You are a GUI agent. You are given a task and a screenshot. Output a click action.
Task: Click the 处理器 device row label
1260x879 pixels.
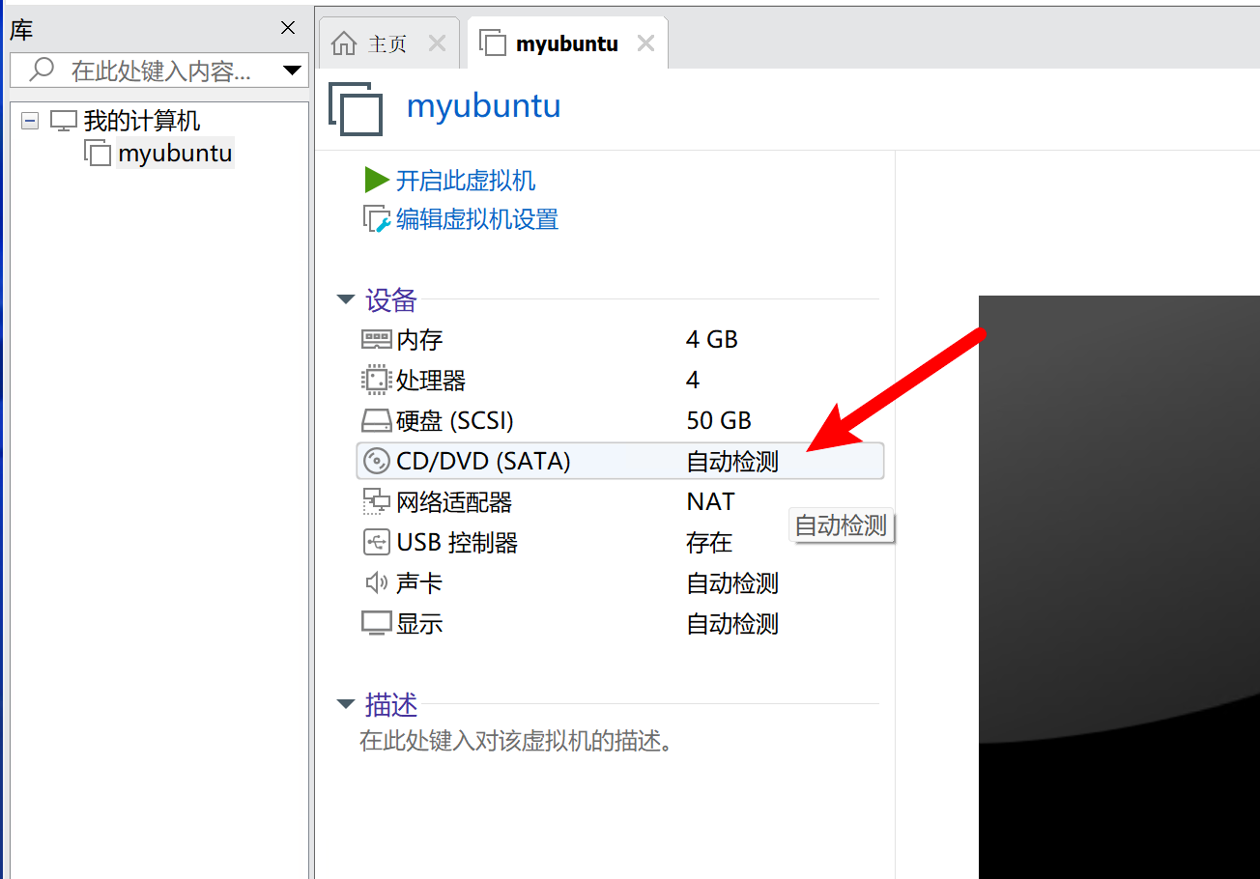pos(431,381)
